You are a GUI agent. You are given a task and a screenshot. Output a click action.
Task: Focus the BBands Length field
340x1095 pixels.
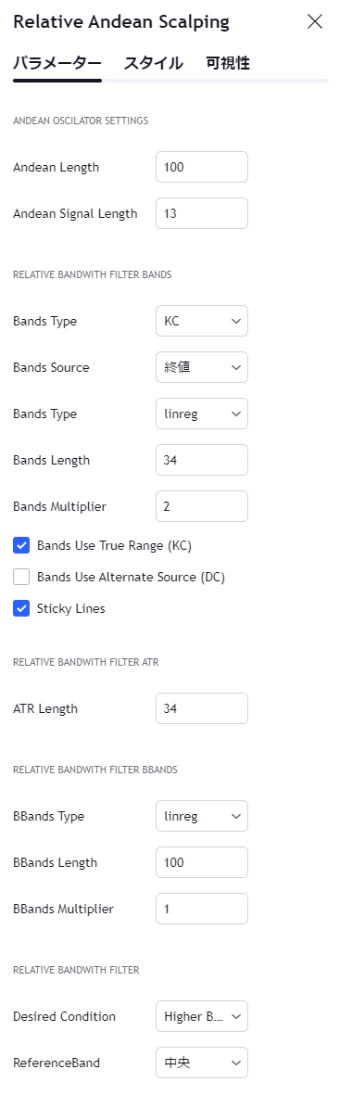tap(202, 861)
